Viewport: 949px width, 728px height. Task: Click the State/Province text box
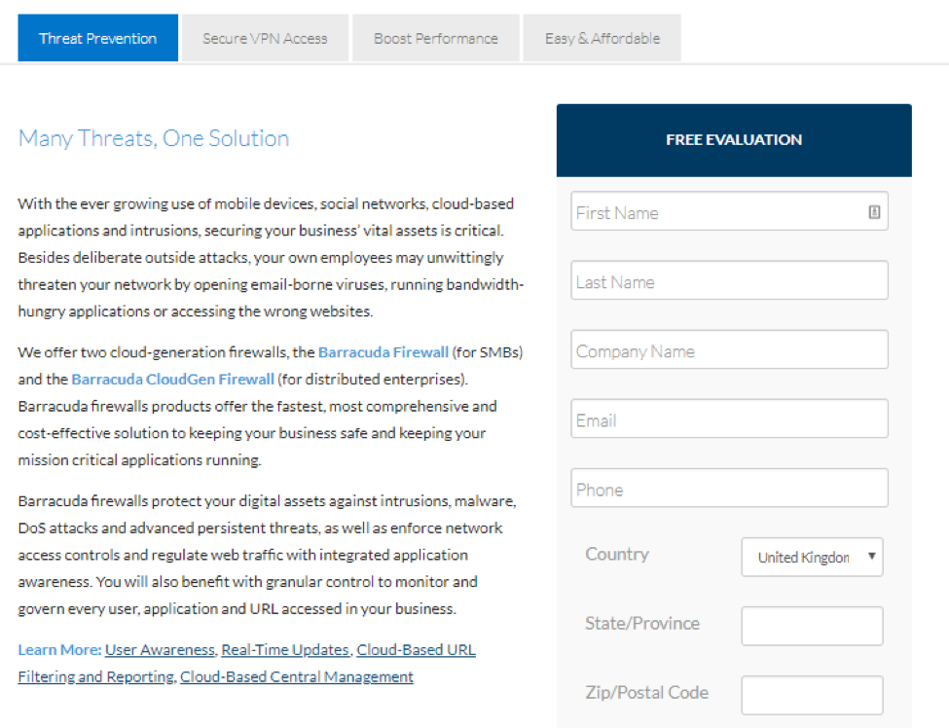point(812,627)
